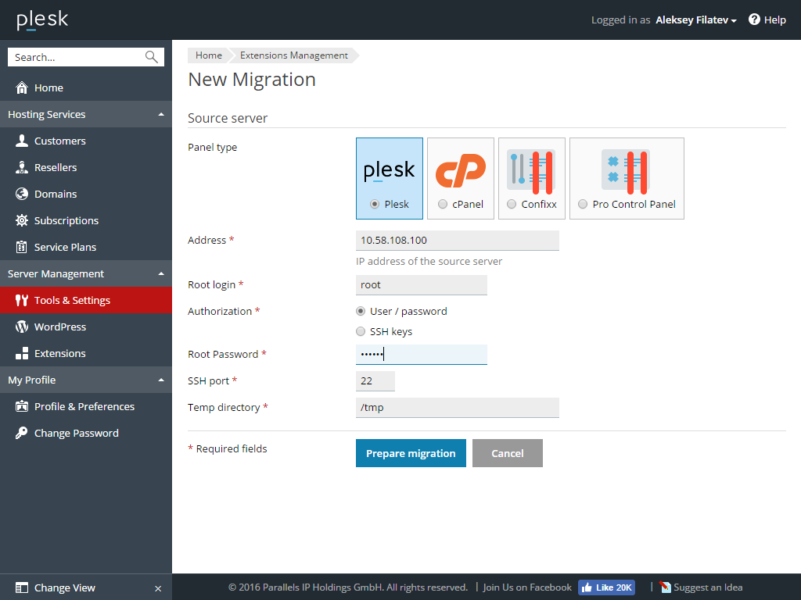Click the Extensions Management breadcrumb

293,55
